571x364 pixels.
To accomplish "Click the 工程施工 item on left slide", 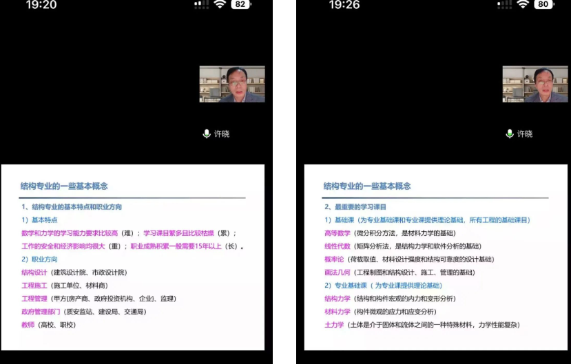I will (x=34, y=286).
